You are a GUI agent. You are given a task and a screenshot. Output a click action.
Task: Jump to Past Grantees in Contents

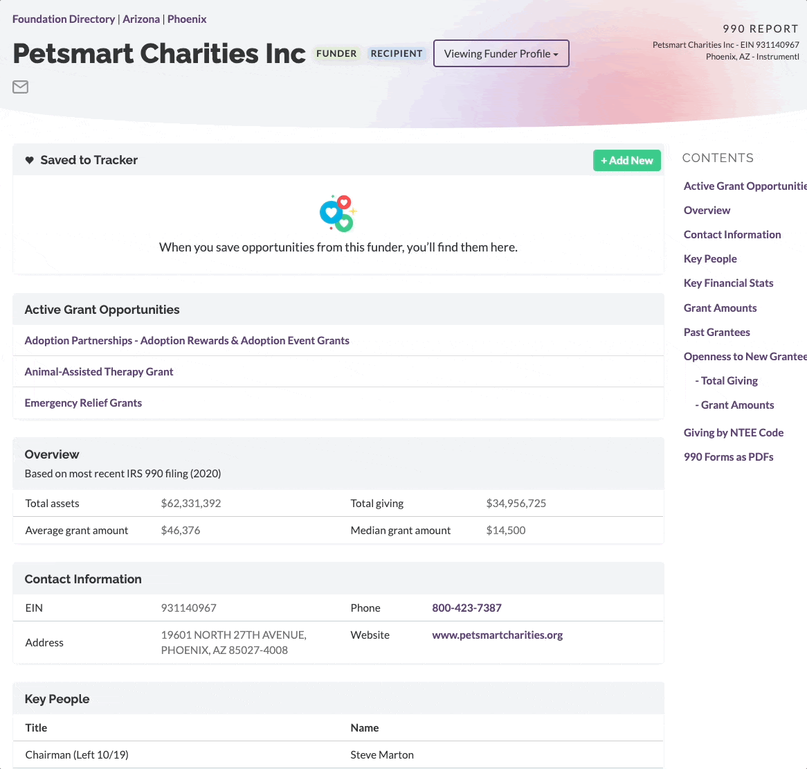[x=716, y=333]
